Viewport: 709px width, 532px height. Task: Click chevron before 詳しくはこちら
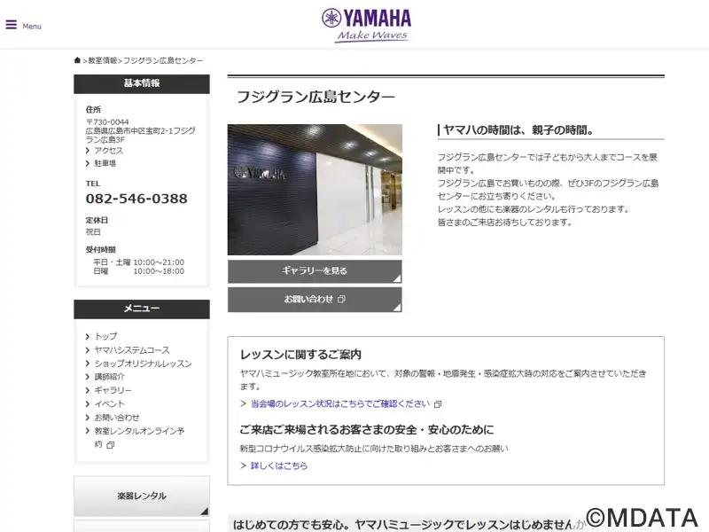click(x=243, y=465)
